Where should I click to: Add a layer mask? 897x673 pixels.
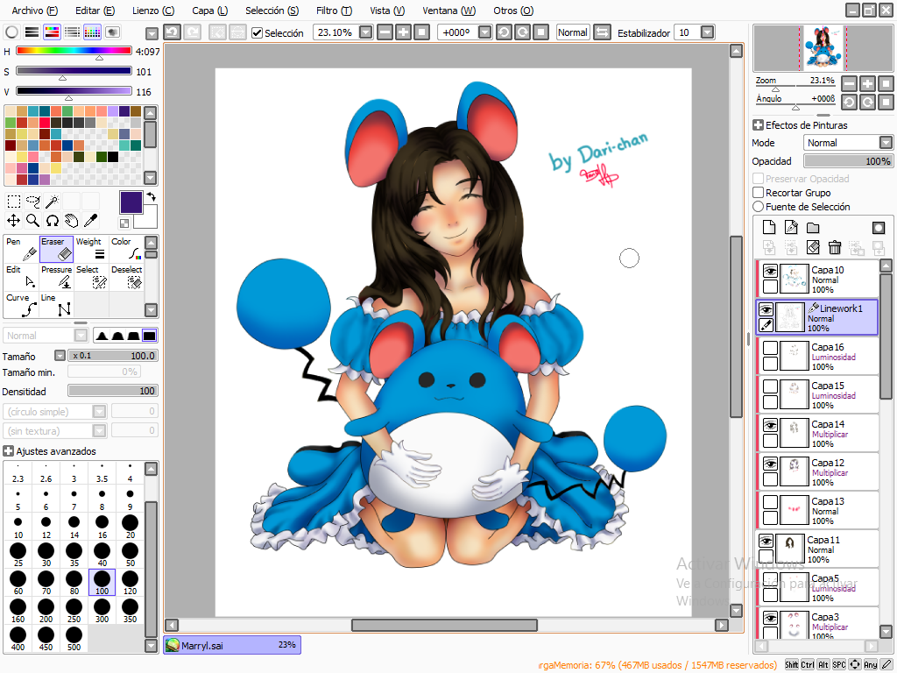(x=879, y=228)
